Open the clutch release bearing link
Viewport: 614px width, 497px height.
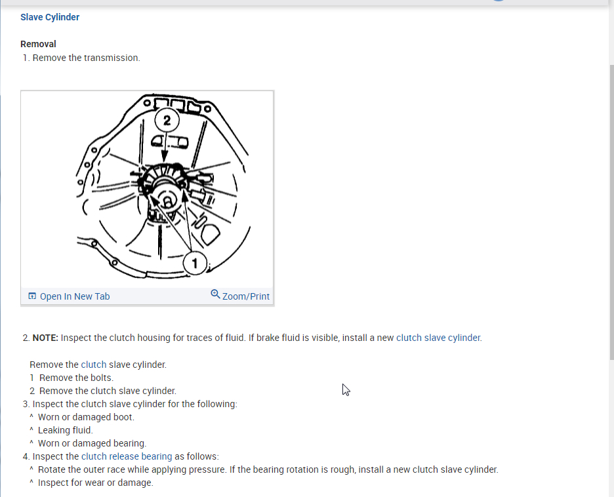click(127, 456)
